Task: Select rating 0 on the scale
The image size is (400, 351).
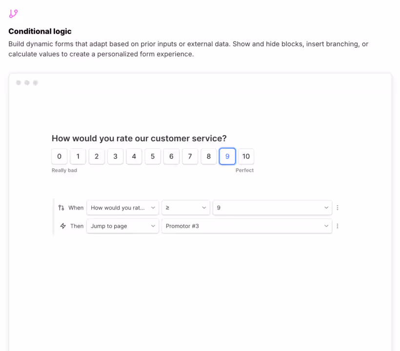Action: (x=59, y=156)
